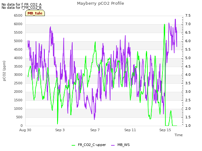Click the 1500 left axis value

(x=18, y=100)
